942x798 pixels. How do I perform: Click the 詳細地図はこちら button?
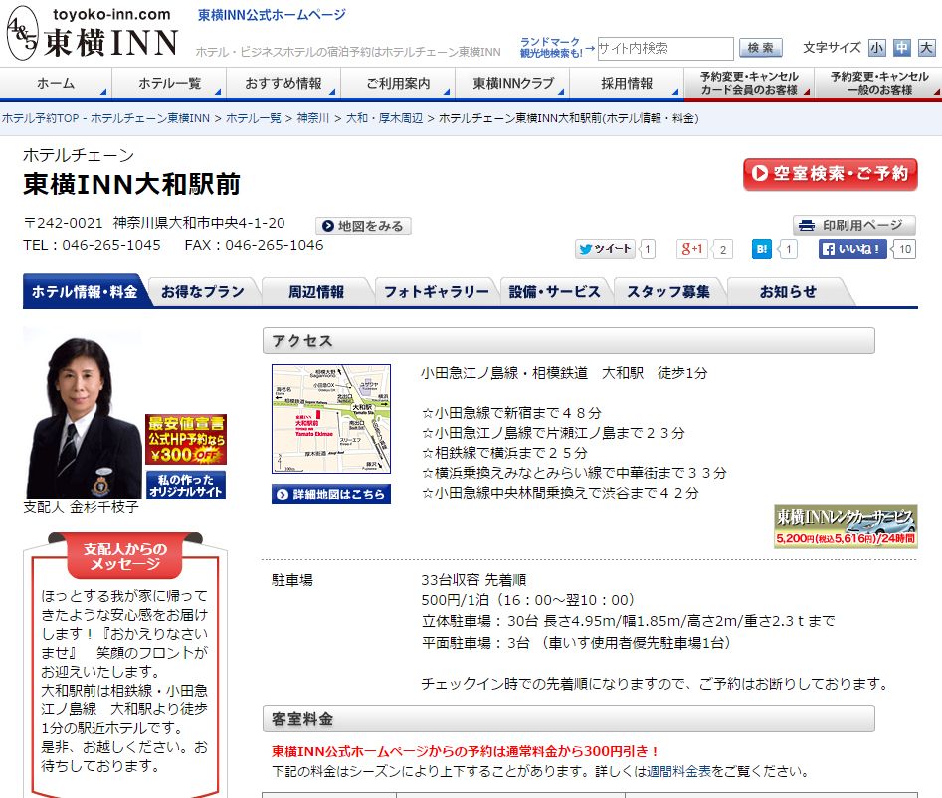pyautogui.click(x=331, y=494)
